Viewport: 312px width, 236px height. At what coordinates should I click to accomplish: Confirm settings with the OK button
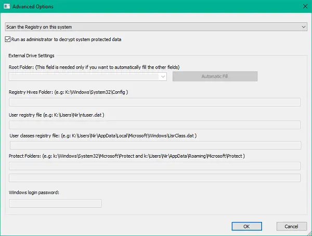pos(246,226)
